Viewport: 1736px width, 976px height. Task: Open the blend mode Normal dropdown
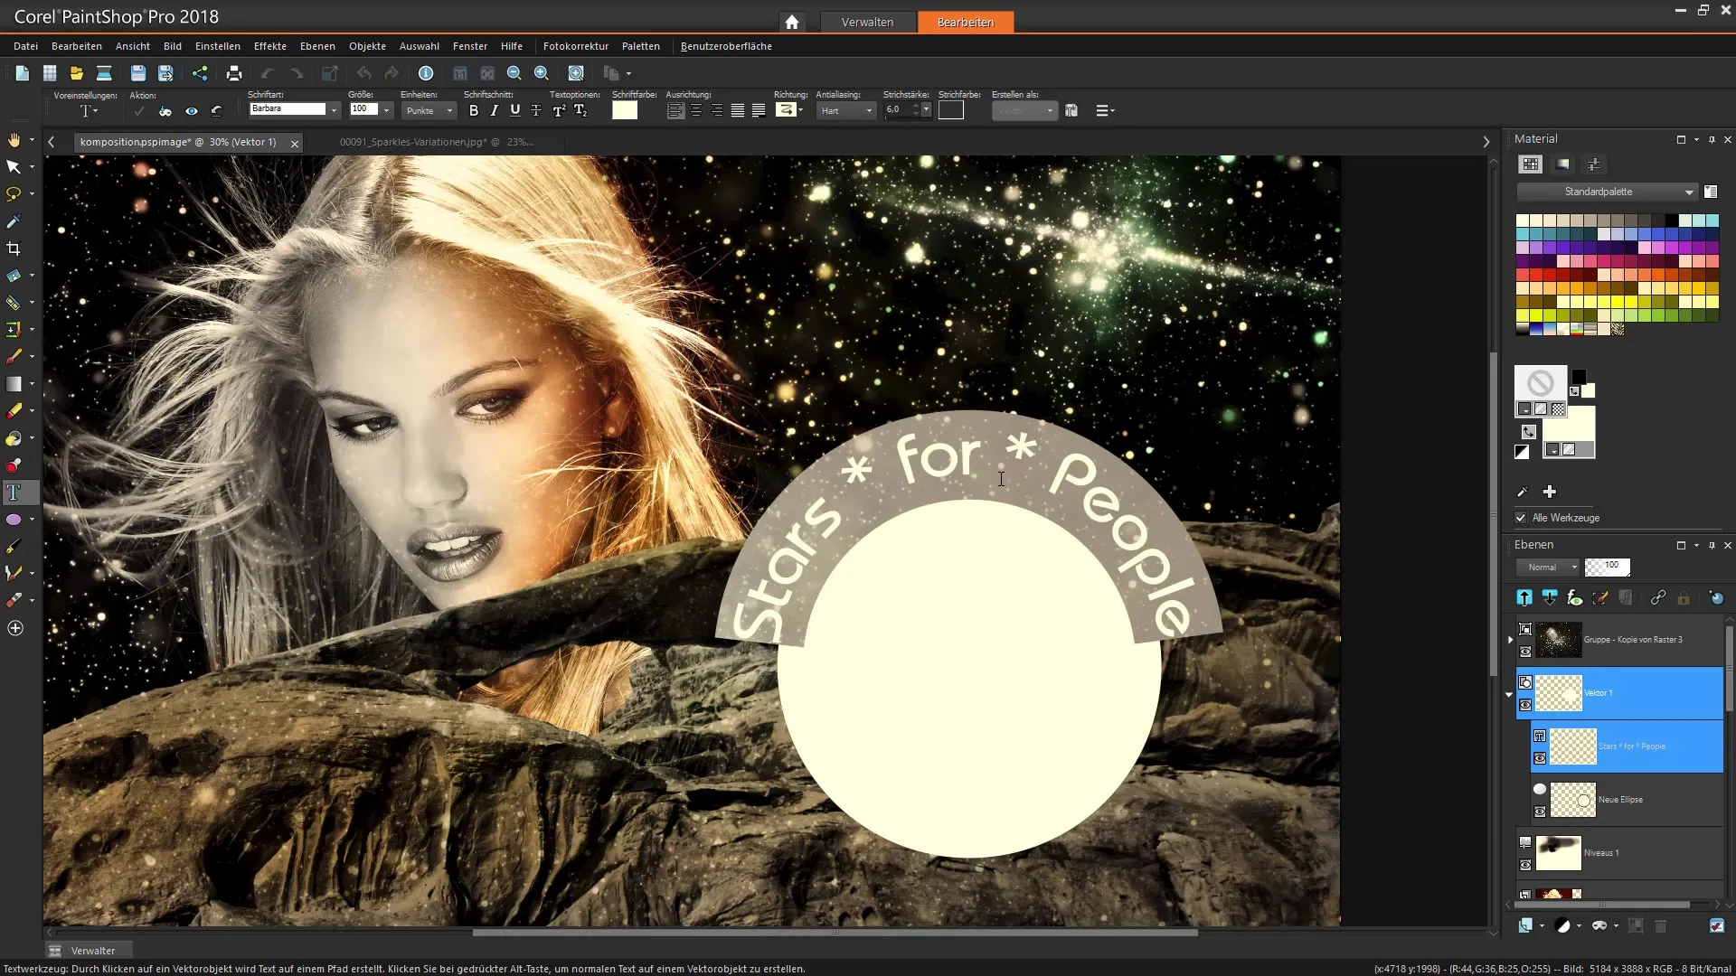(x=1547, y=568)
